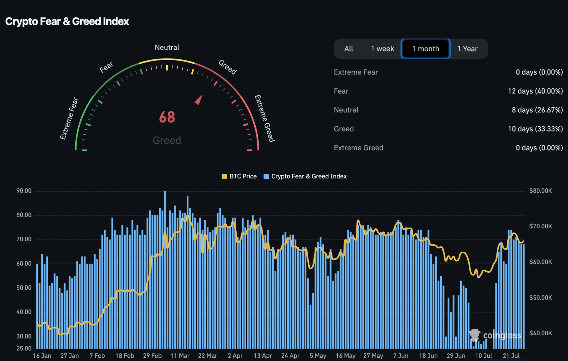Click the Crypto Fear & Greed Index heading
This screenshot has height=361, width=568.
point(67,21)
